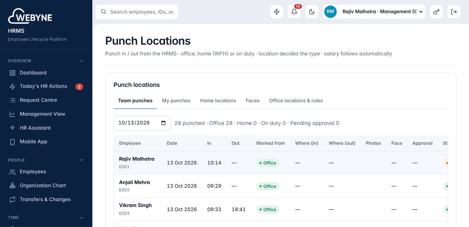Screen dimensions: 469x227
Task: Open the Home locations tab
Action: 218,101
